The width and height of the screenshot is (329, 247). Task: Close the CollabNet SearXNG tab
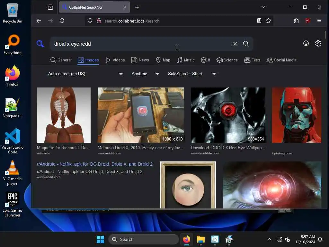(125, 7)
